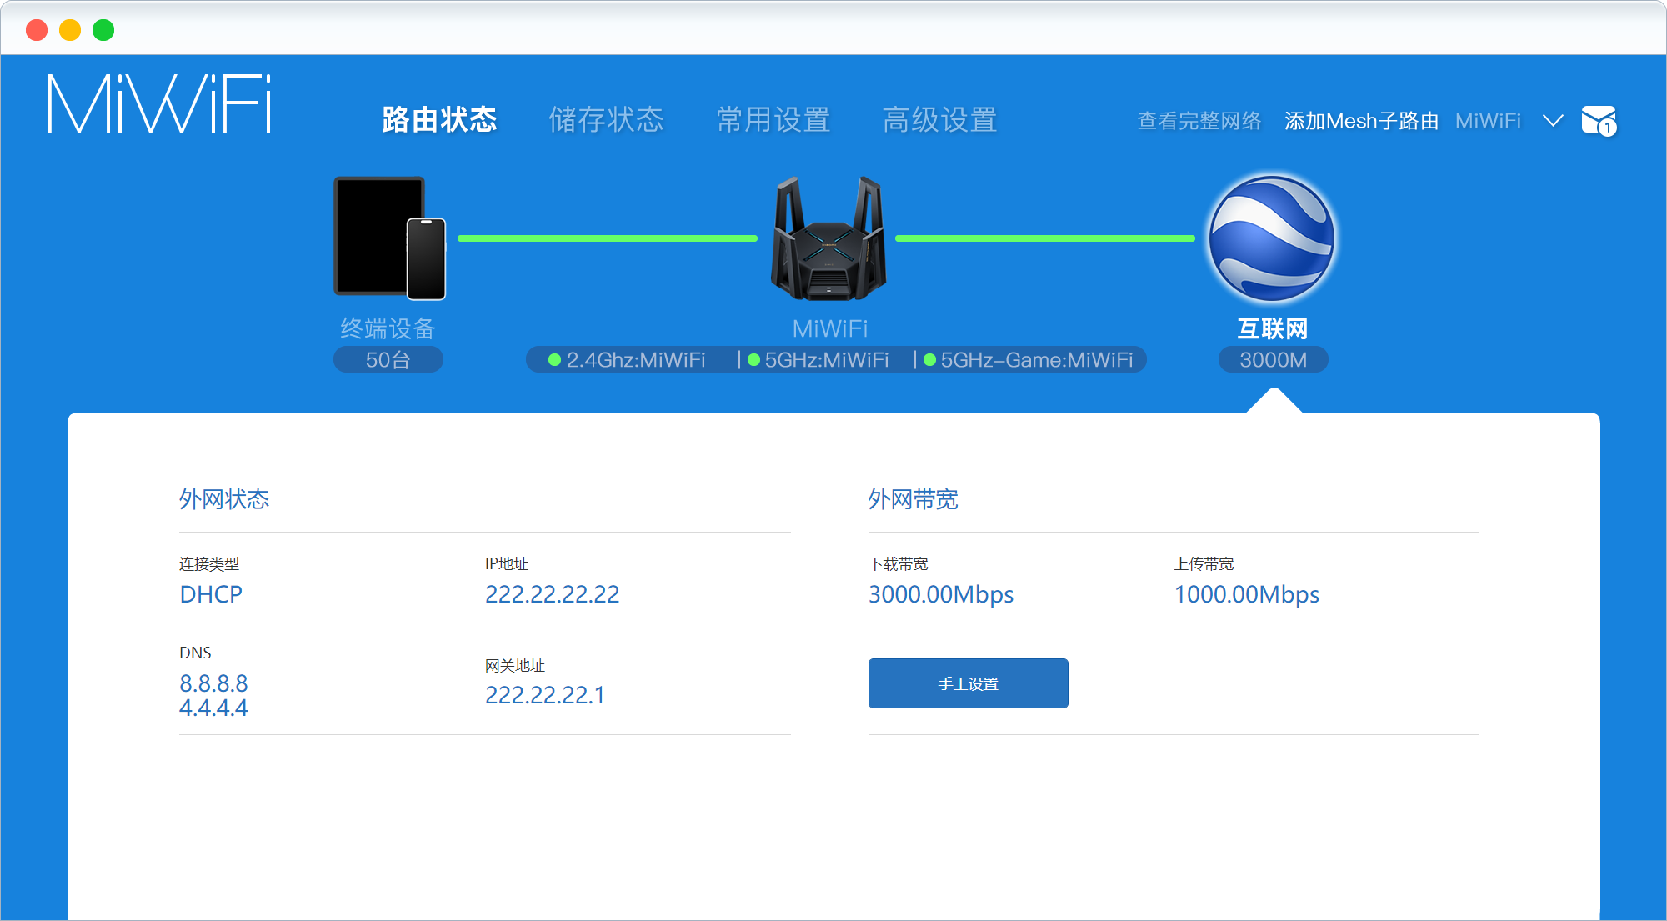The height and width of the screenshot is (921, 1667).
Task: Select the 路由状态 tab
Action: point(439,120)
